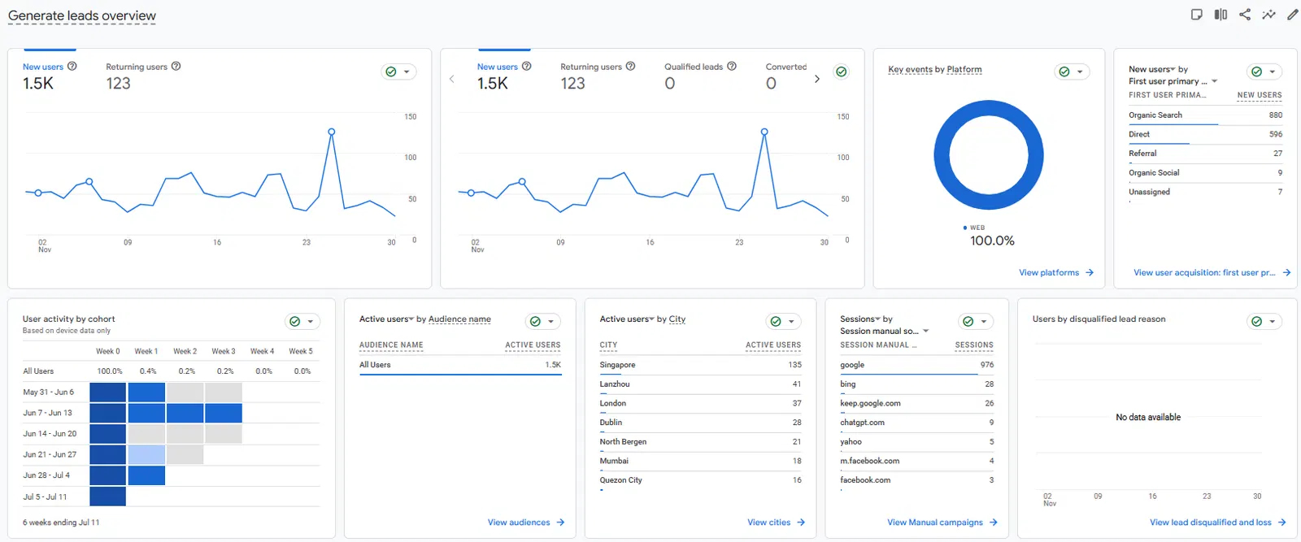Click the City link in Active users card title
Image resolution: width=1301 pixels, height=542 pixels.
(x=677, y=319)
